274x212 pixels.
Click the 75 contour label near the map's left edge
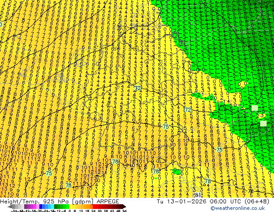pos(49,173)
